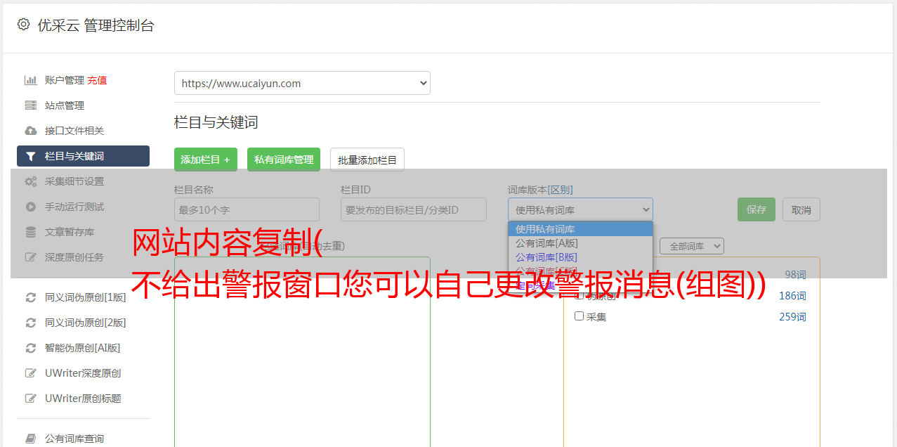
Task: Click the 栏目ID input field
Action: (x=414, y=209)
